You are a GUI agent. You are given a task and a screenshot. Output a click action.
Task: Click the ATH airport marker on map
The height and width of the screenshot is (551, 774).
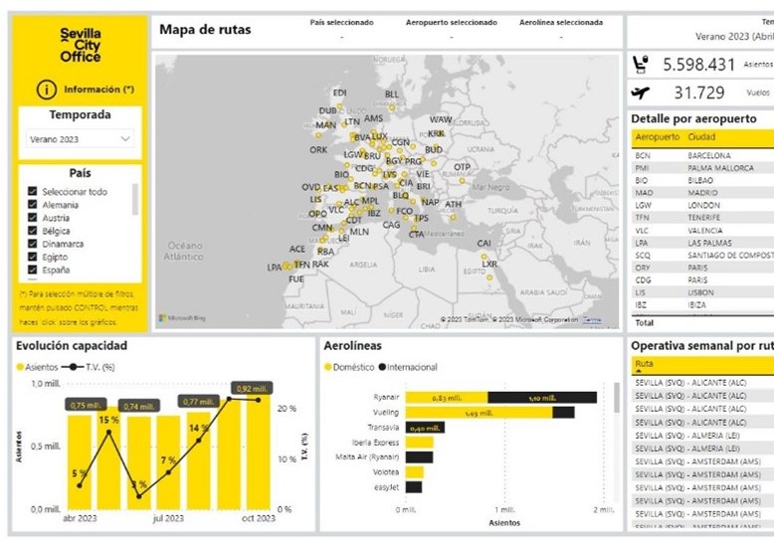click(453, 217)
